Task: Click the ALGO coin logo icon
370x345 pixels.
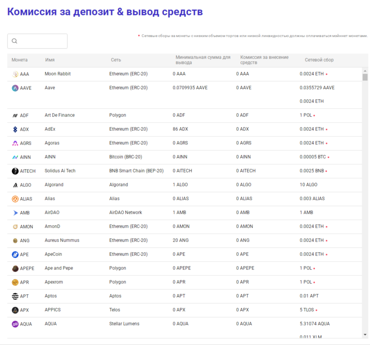Action: pyautogui.click(x=15, y=185)
